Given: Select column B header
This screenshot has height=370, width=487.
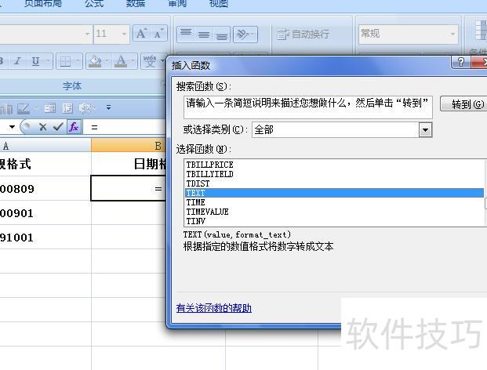Looking at the screenshot, I should pyautogui.click(x=129, y=145).
